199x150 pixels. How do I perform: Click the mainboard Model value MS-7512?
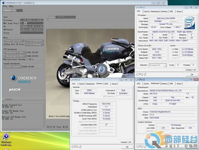pos(164,94)
